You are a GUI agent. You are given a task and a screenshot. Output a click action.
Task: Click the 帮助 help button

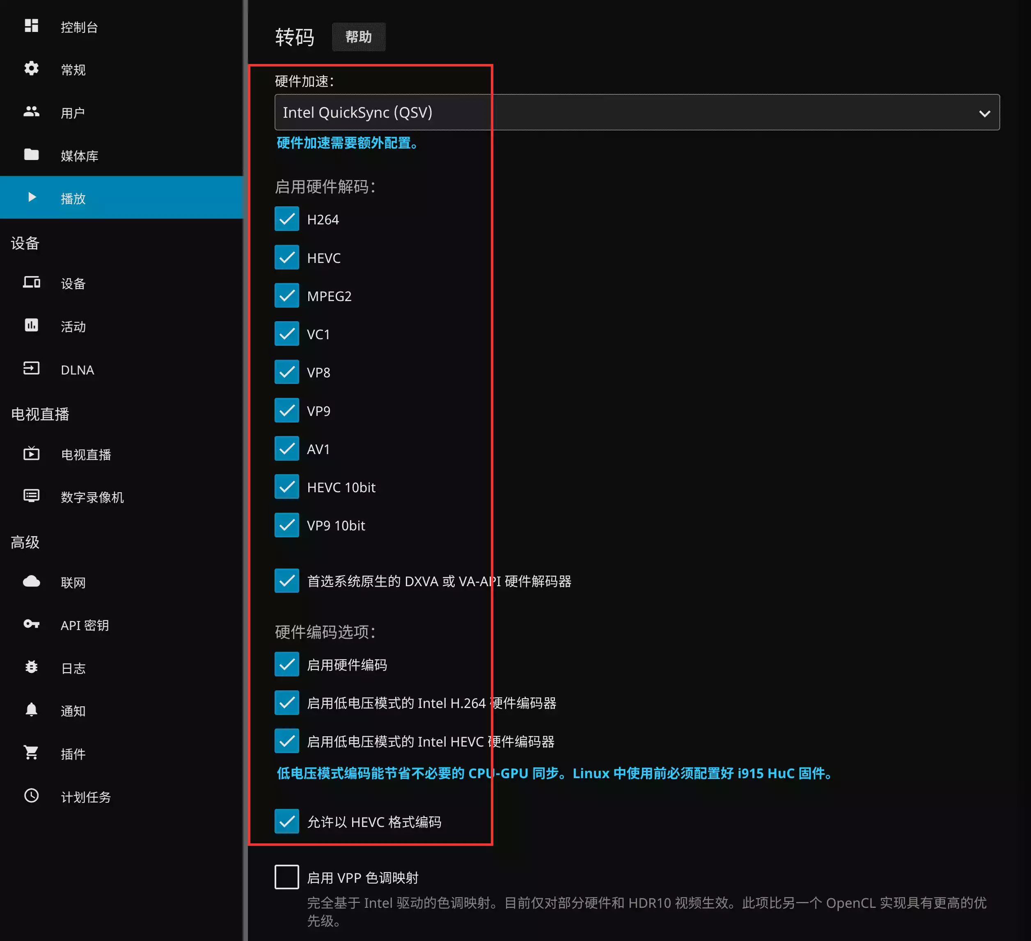point(358,37)
